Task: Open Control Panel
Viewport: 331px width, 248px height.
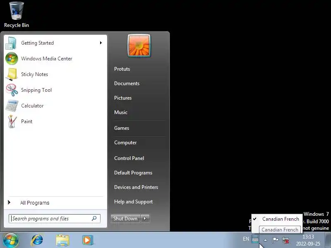Action: [129, 158]
